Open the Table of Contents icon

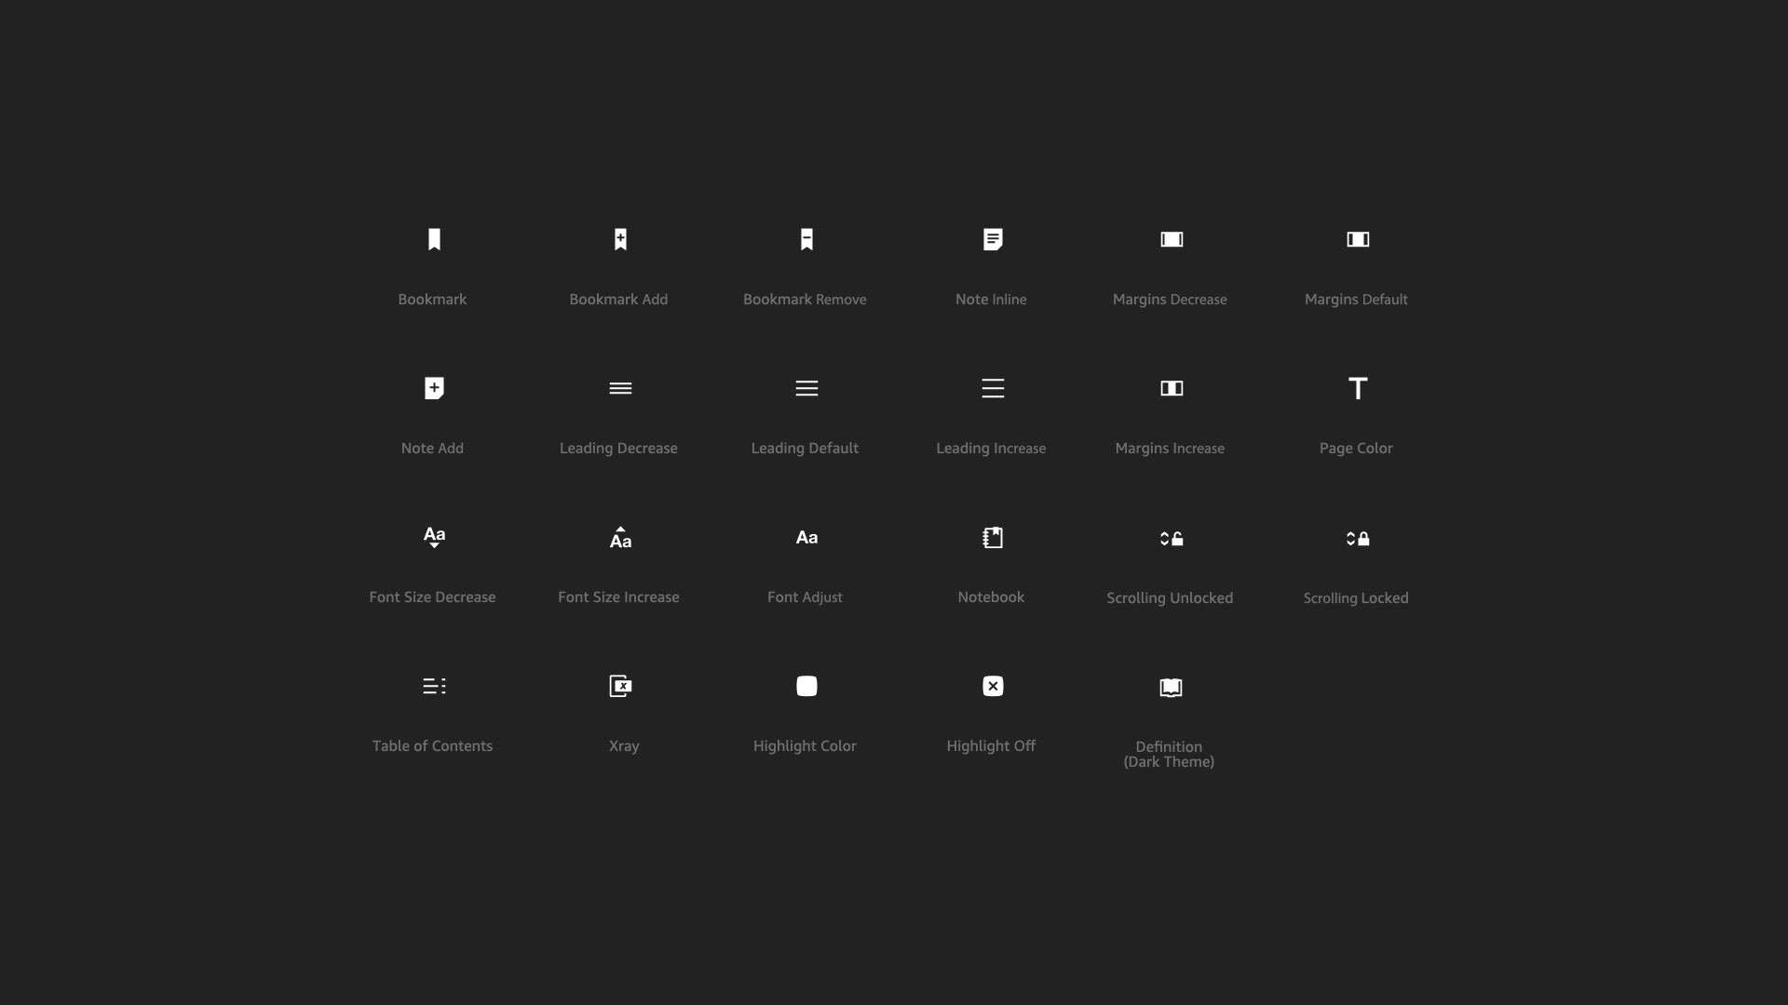click(x=434, y=686)
